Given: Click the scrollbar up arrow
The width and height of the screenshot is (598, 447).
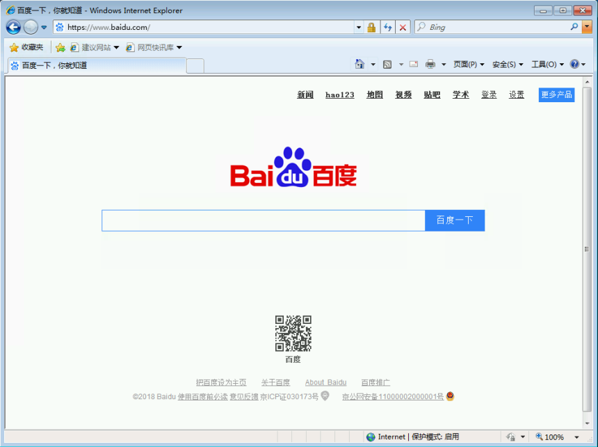Looking at the screenshot, I should 587,82.
